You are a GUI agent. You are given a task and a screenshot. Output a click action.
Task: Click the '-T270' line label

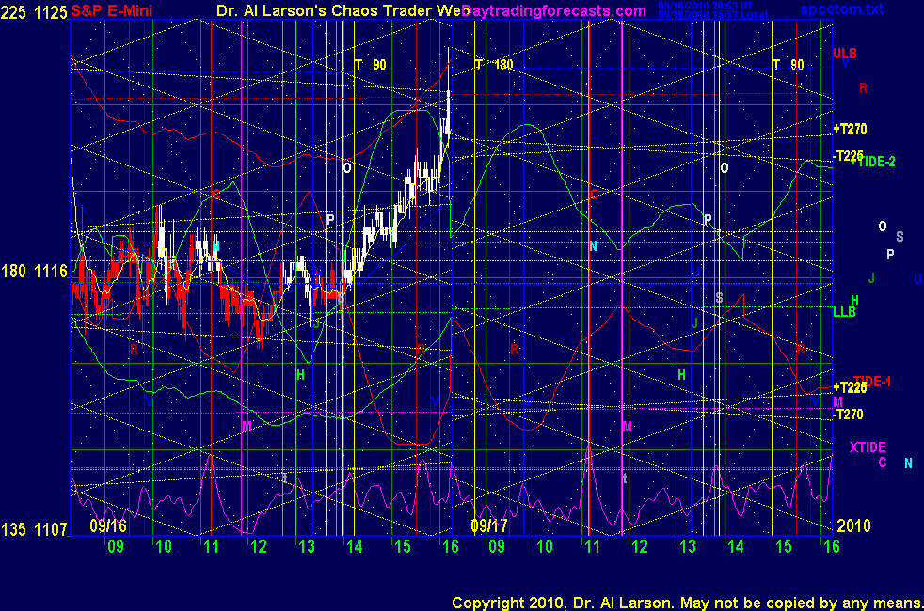click(848, 415)
